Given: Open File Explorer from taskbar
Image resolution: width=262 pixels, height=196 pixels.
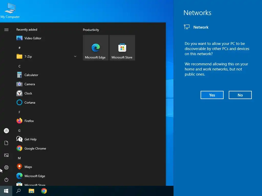Looking at the screenshot, I should pos(31,191).
